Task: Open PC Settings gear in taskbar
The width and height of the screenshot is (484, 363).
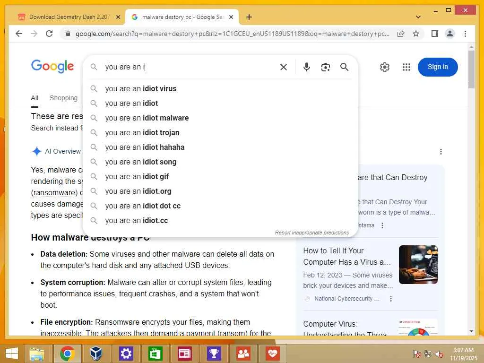Action: (126, 354)
